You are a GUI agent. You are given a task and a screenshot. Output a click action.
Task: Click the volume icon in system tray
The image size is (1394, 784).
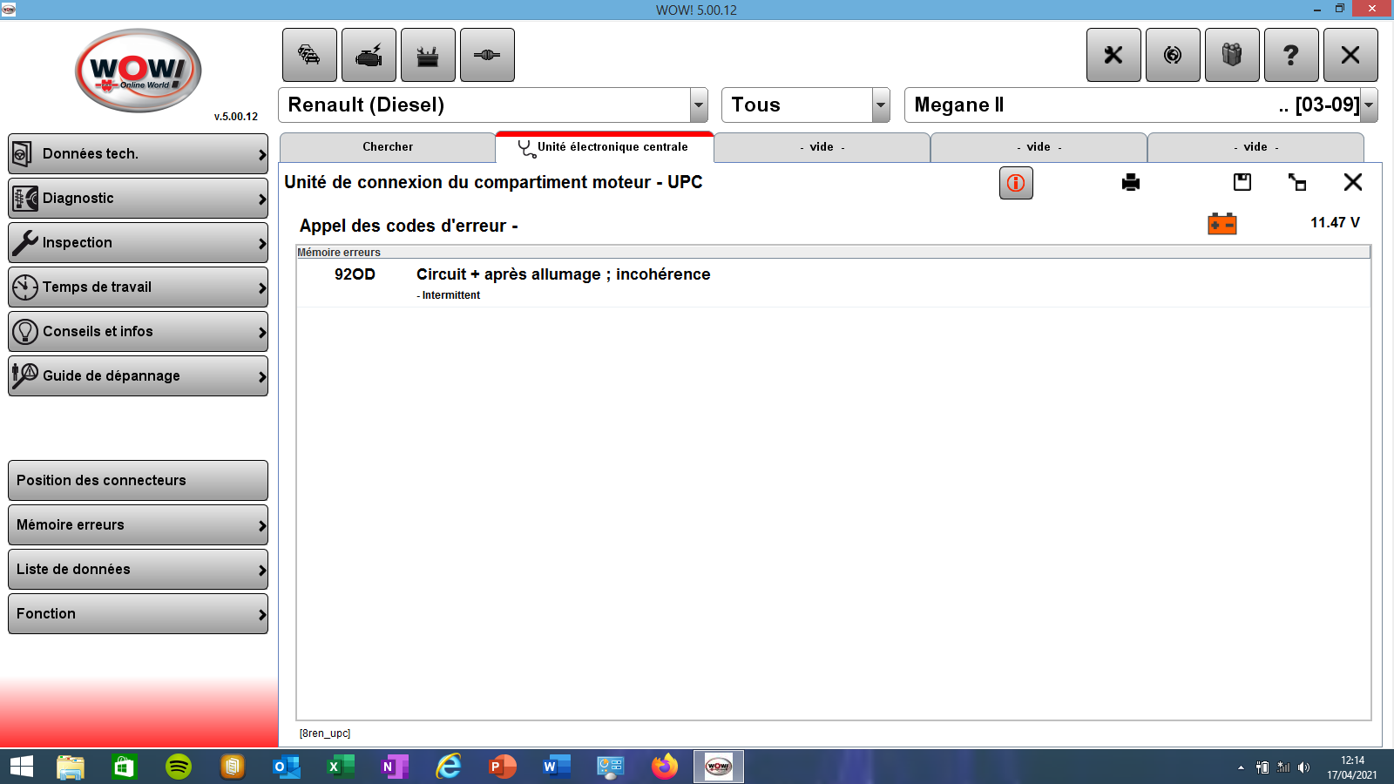click(1303, 767)
